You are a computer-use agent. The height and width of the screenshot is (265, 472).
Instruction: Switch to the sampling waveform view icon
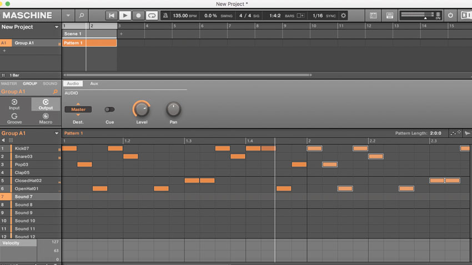pyautogui.click(x=468, y=133)
